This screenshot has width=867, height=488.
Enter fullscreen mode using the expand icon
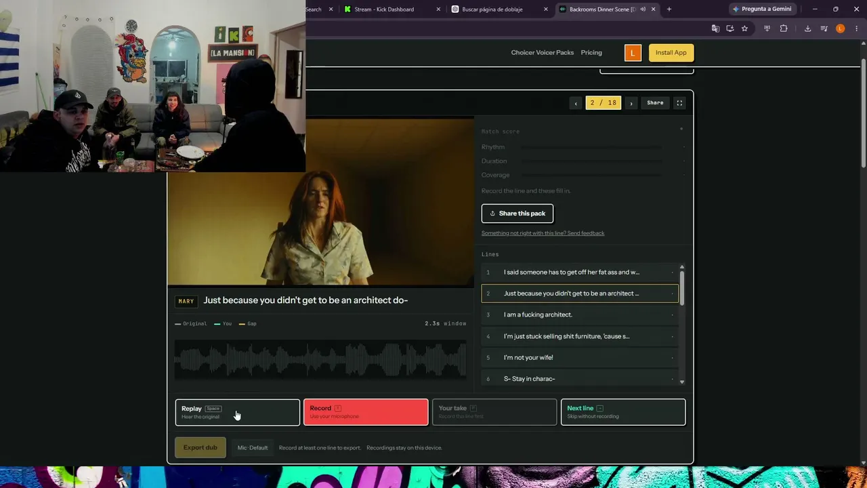(x=679, y=103)
